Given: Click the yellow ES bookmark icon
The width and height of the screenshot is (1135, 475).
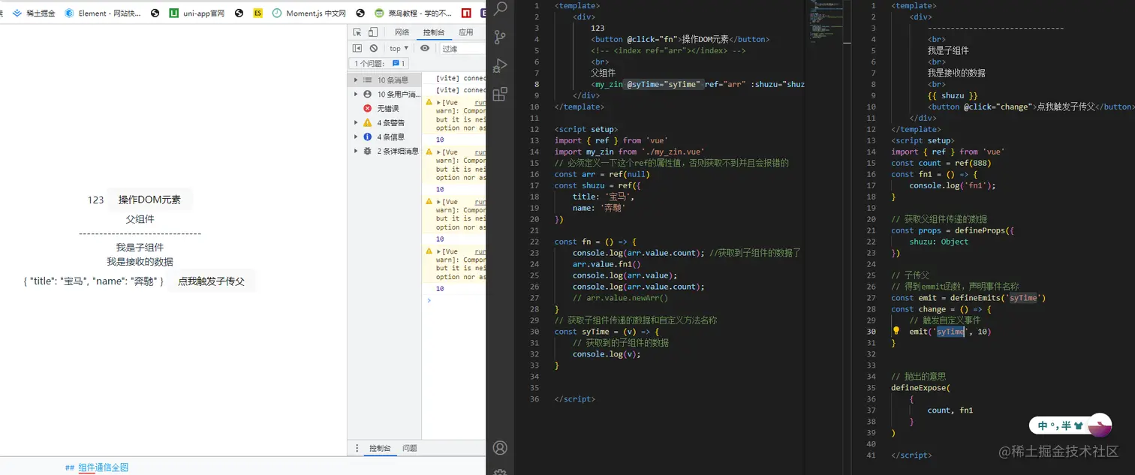Looking at the screenshot, I should (x=258, y=13).
